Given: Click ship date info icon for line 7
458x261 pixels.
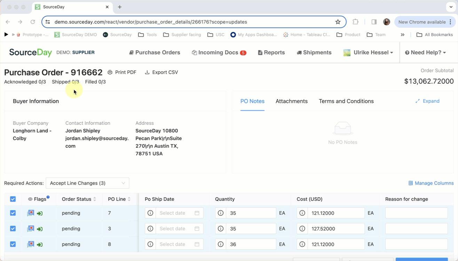Looking at the screenshot, I should pyautogui.click(x=150, y=213).
